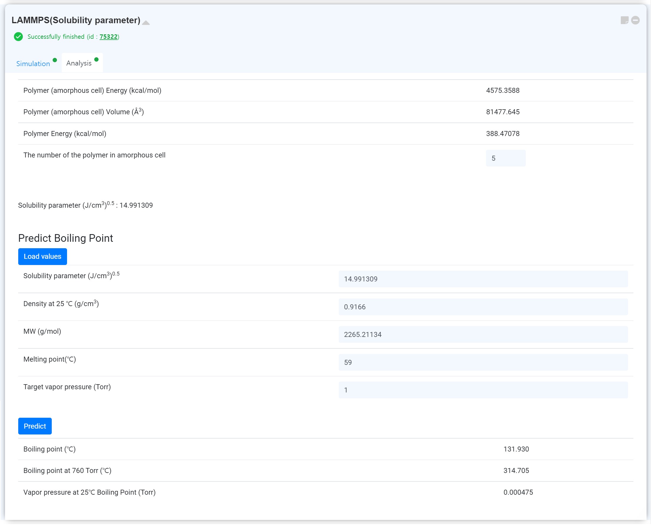Click the green dot beside Simulation tab
Image resolution: width=651 pixels, height=527 pixels.
coord(55,60)
